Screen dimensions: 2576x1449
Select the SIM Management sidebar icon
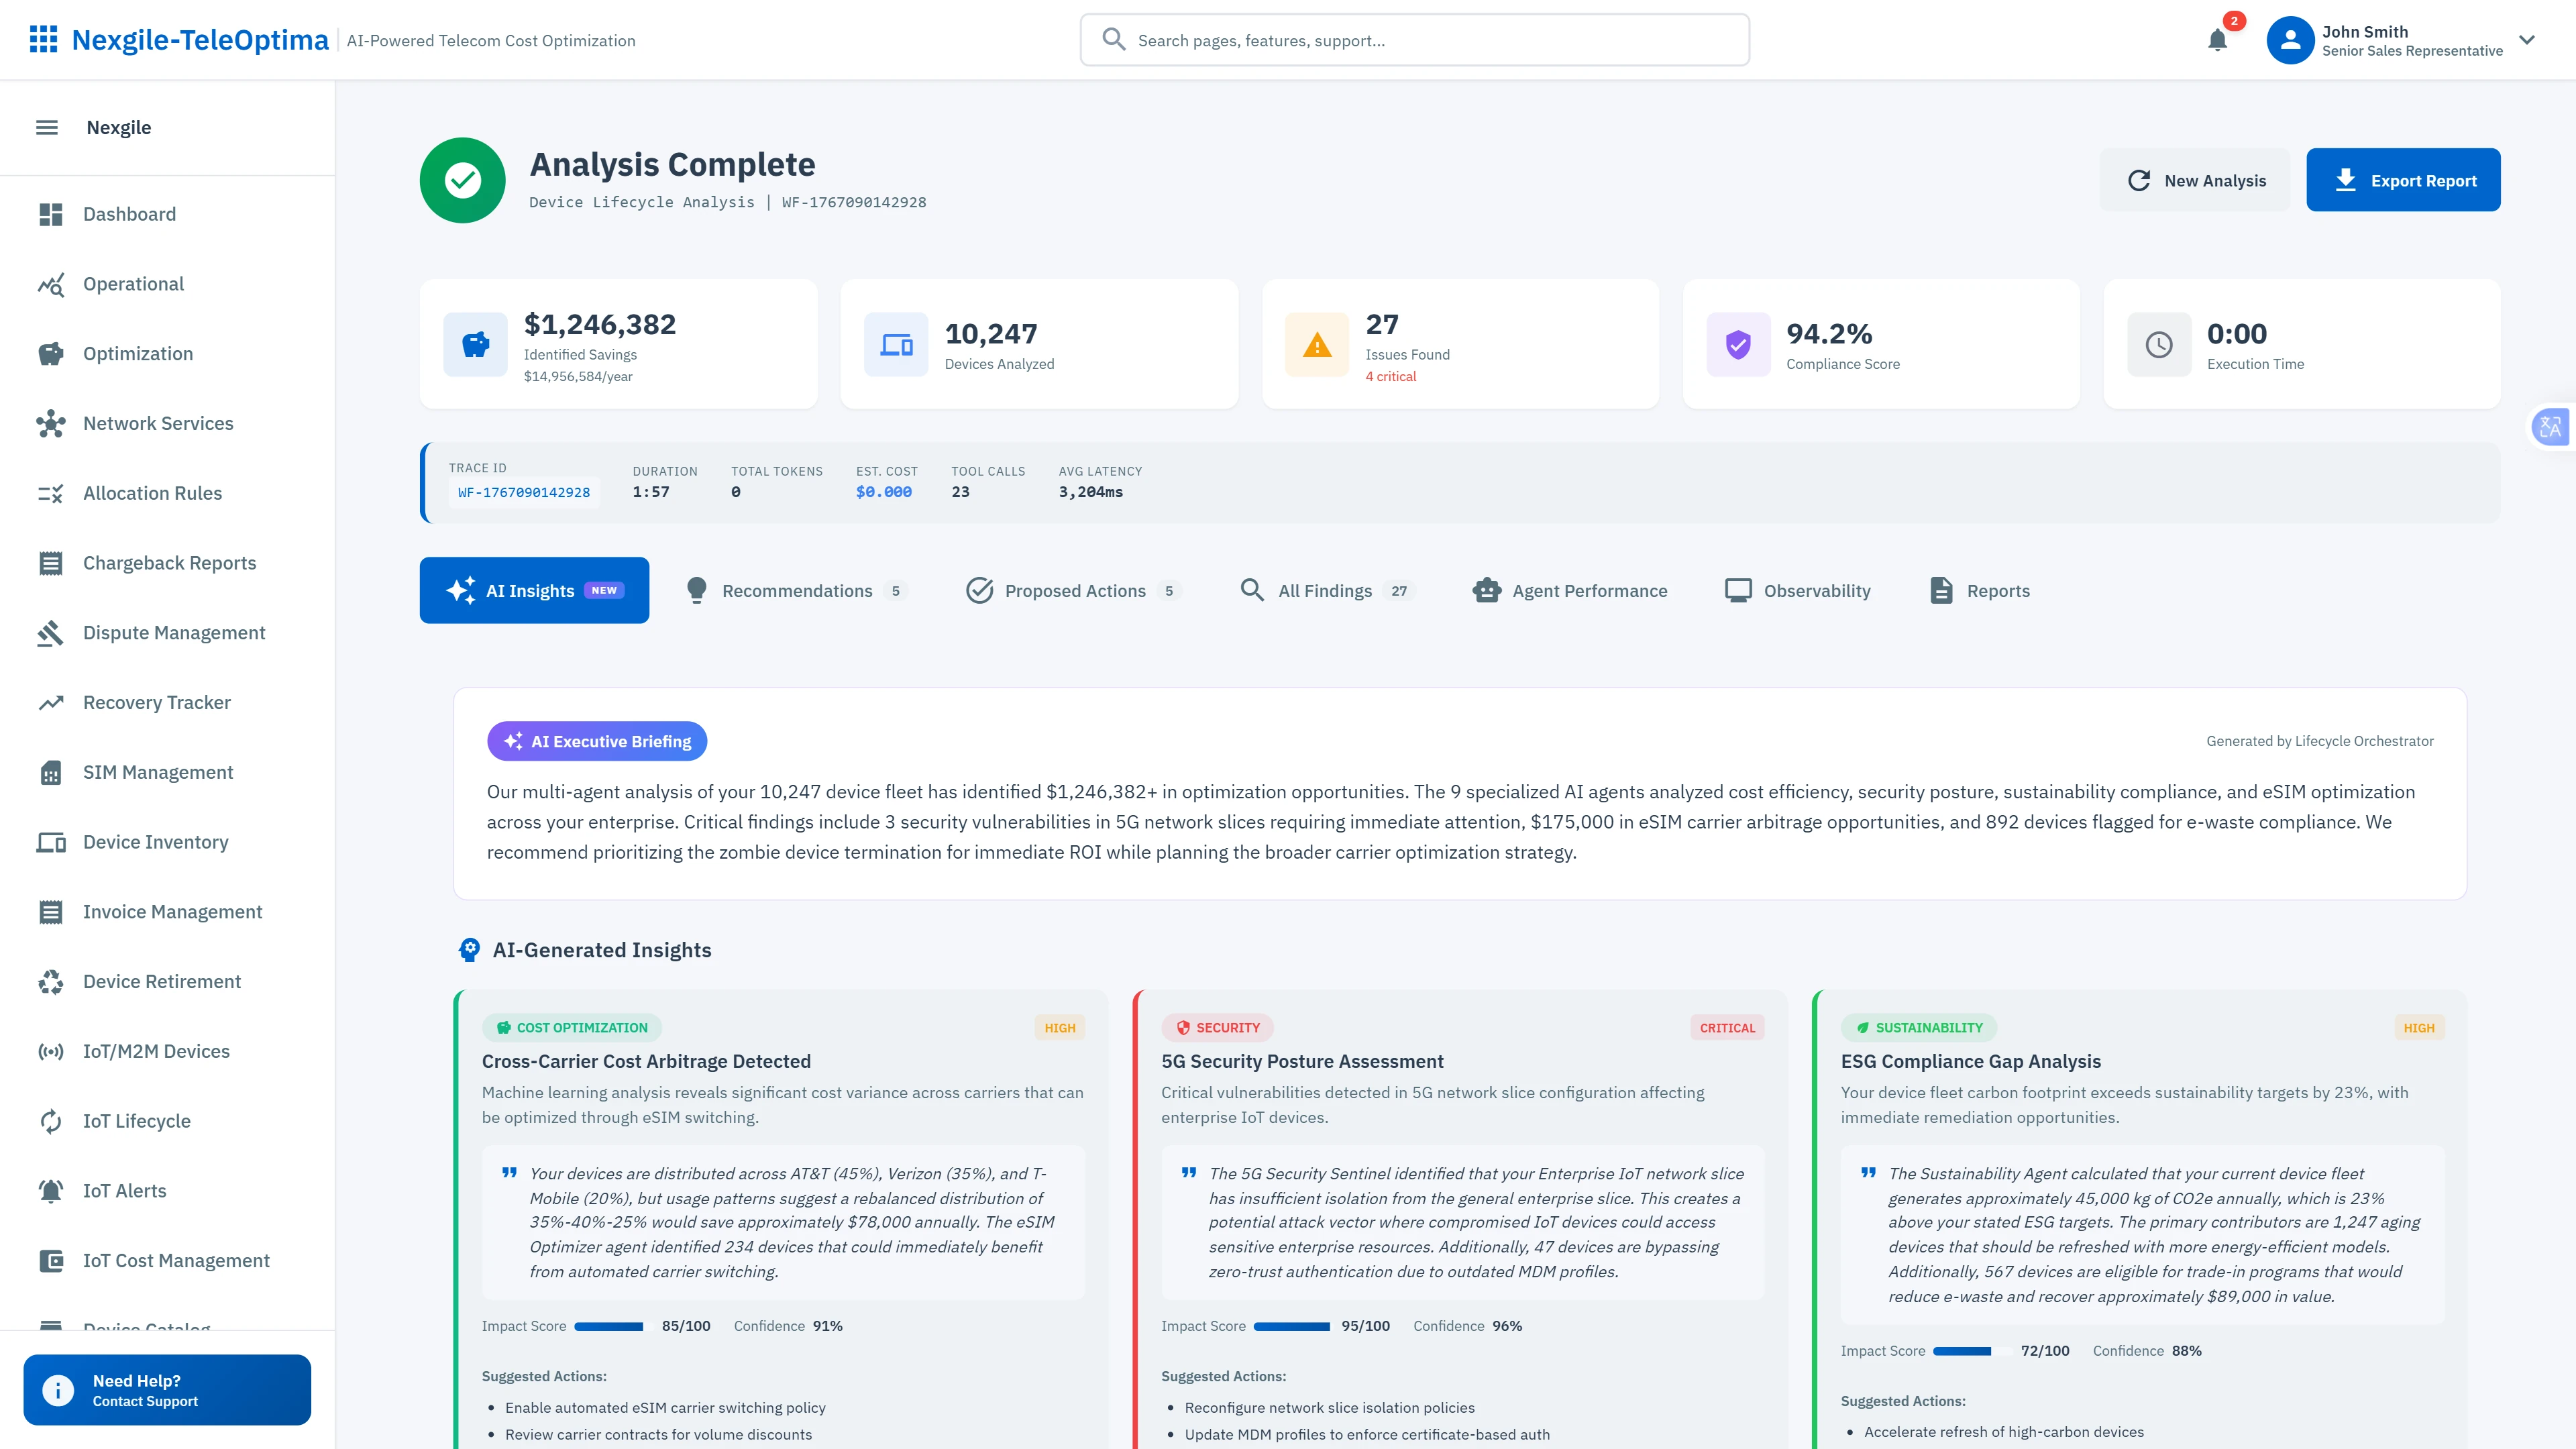pos(51,772)
